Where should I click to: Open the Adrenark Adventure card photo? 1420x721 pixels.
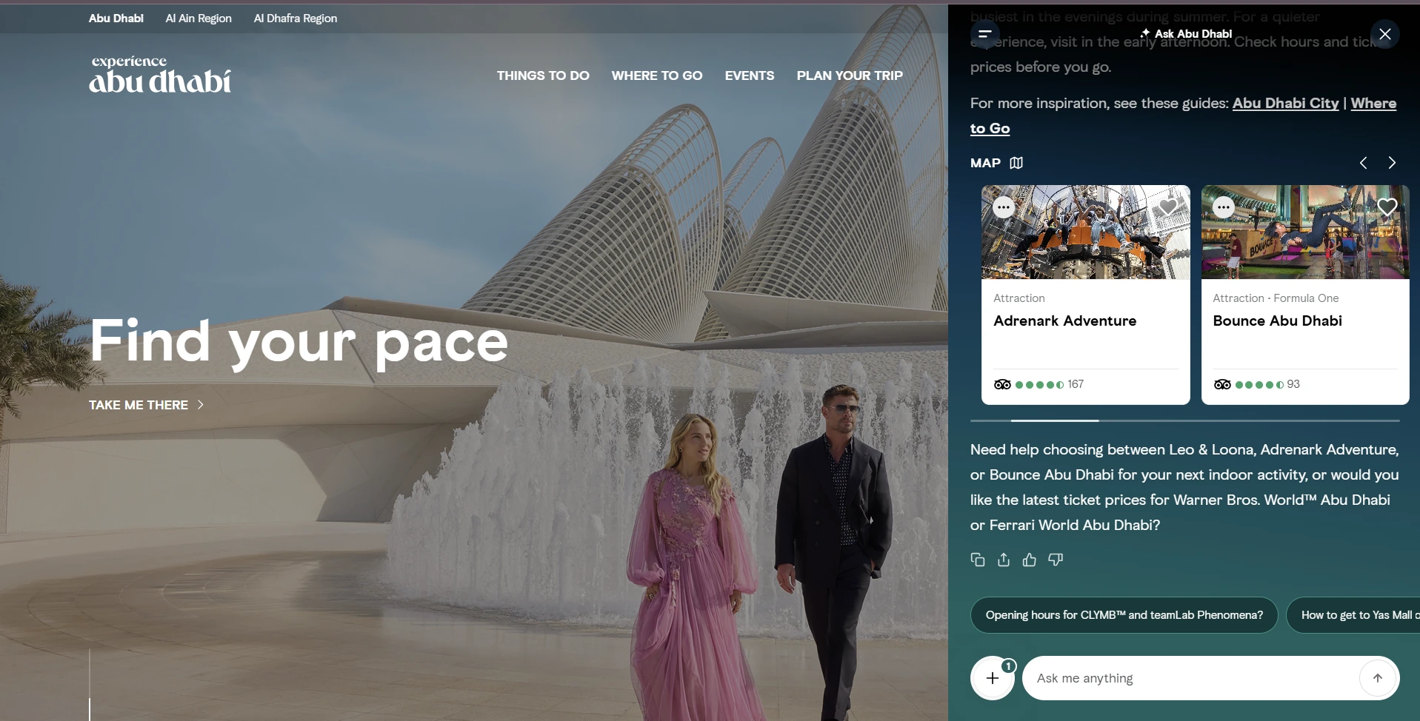pyautogui.click(x=1086, y=232)
